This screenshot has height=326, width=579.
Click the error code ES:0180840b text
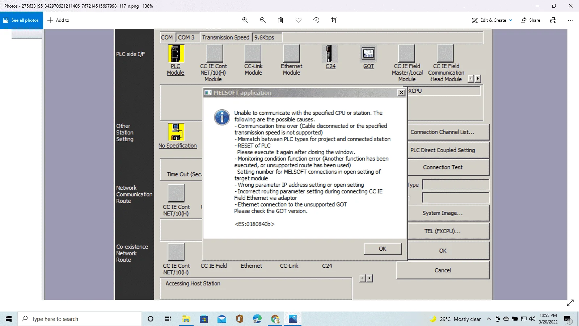coord(254,224)
